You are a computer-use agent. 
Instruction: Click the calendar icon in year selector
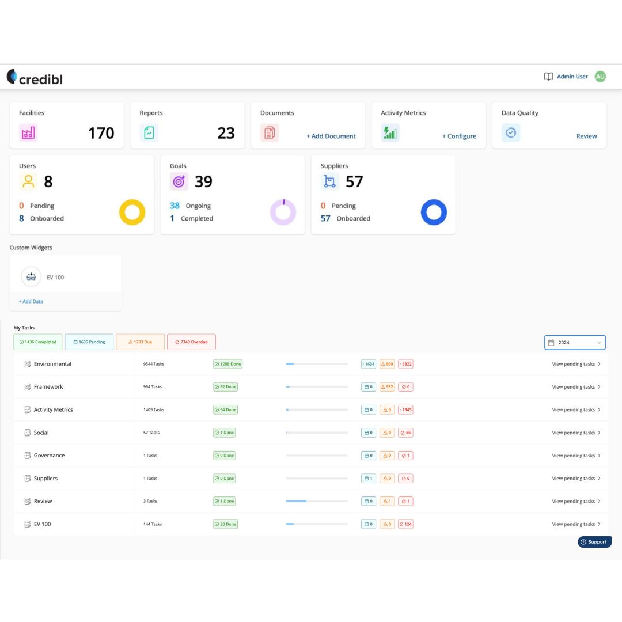tap(551, 342)
